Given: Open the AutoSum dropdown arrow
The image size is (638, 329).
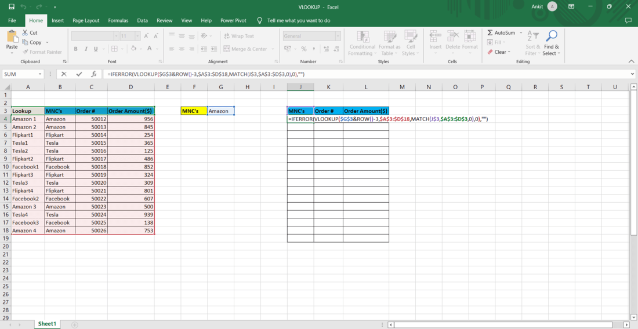Looking at the screenshot, I should tap(521, 32).
